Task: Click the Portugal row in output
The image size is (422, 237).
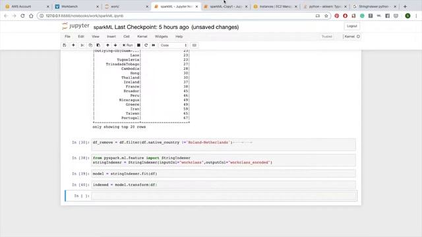Action: pyautogui.click(x=141, y=118)
